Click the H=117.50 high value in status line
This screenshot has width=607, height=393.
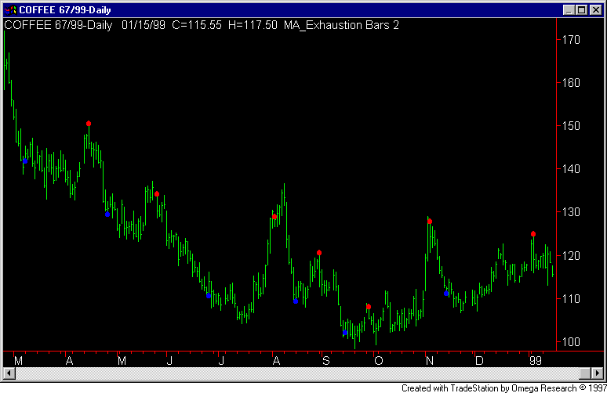tap(253, 25)
